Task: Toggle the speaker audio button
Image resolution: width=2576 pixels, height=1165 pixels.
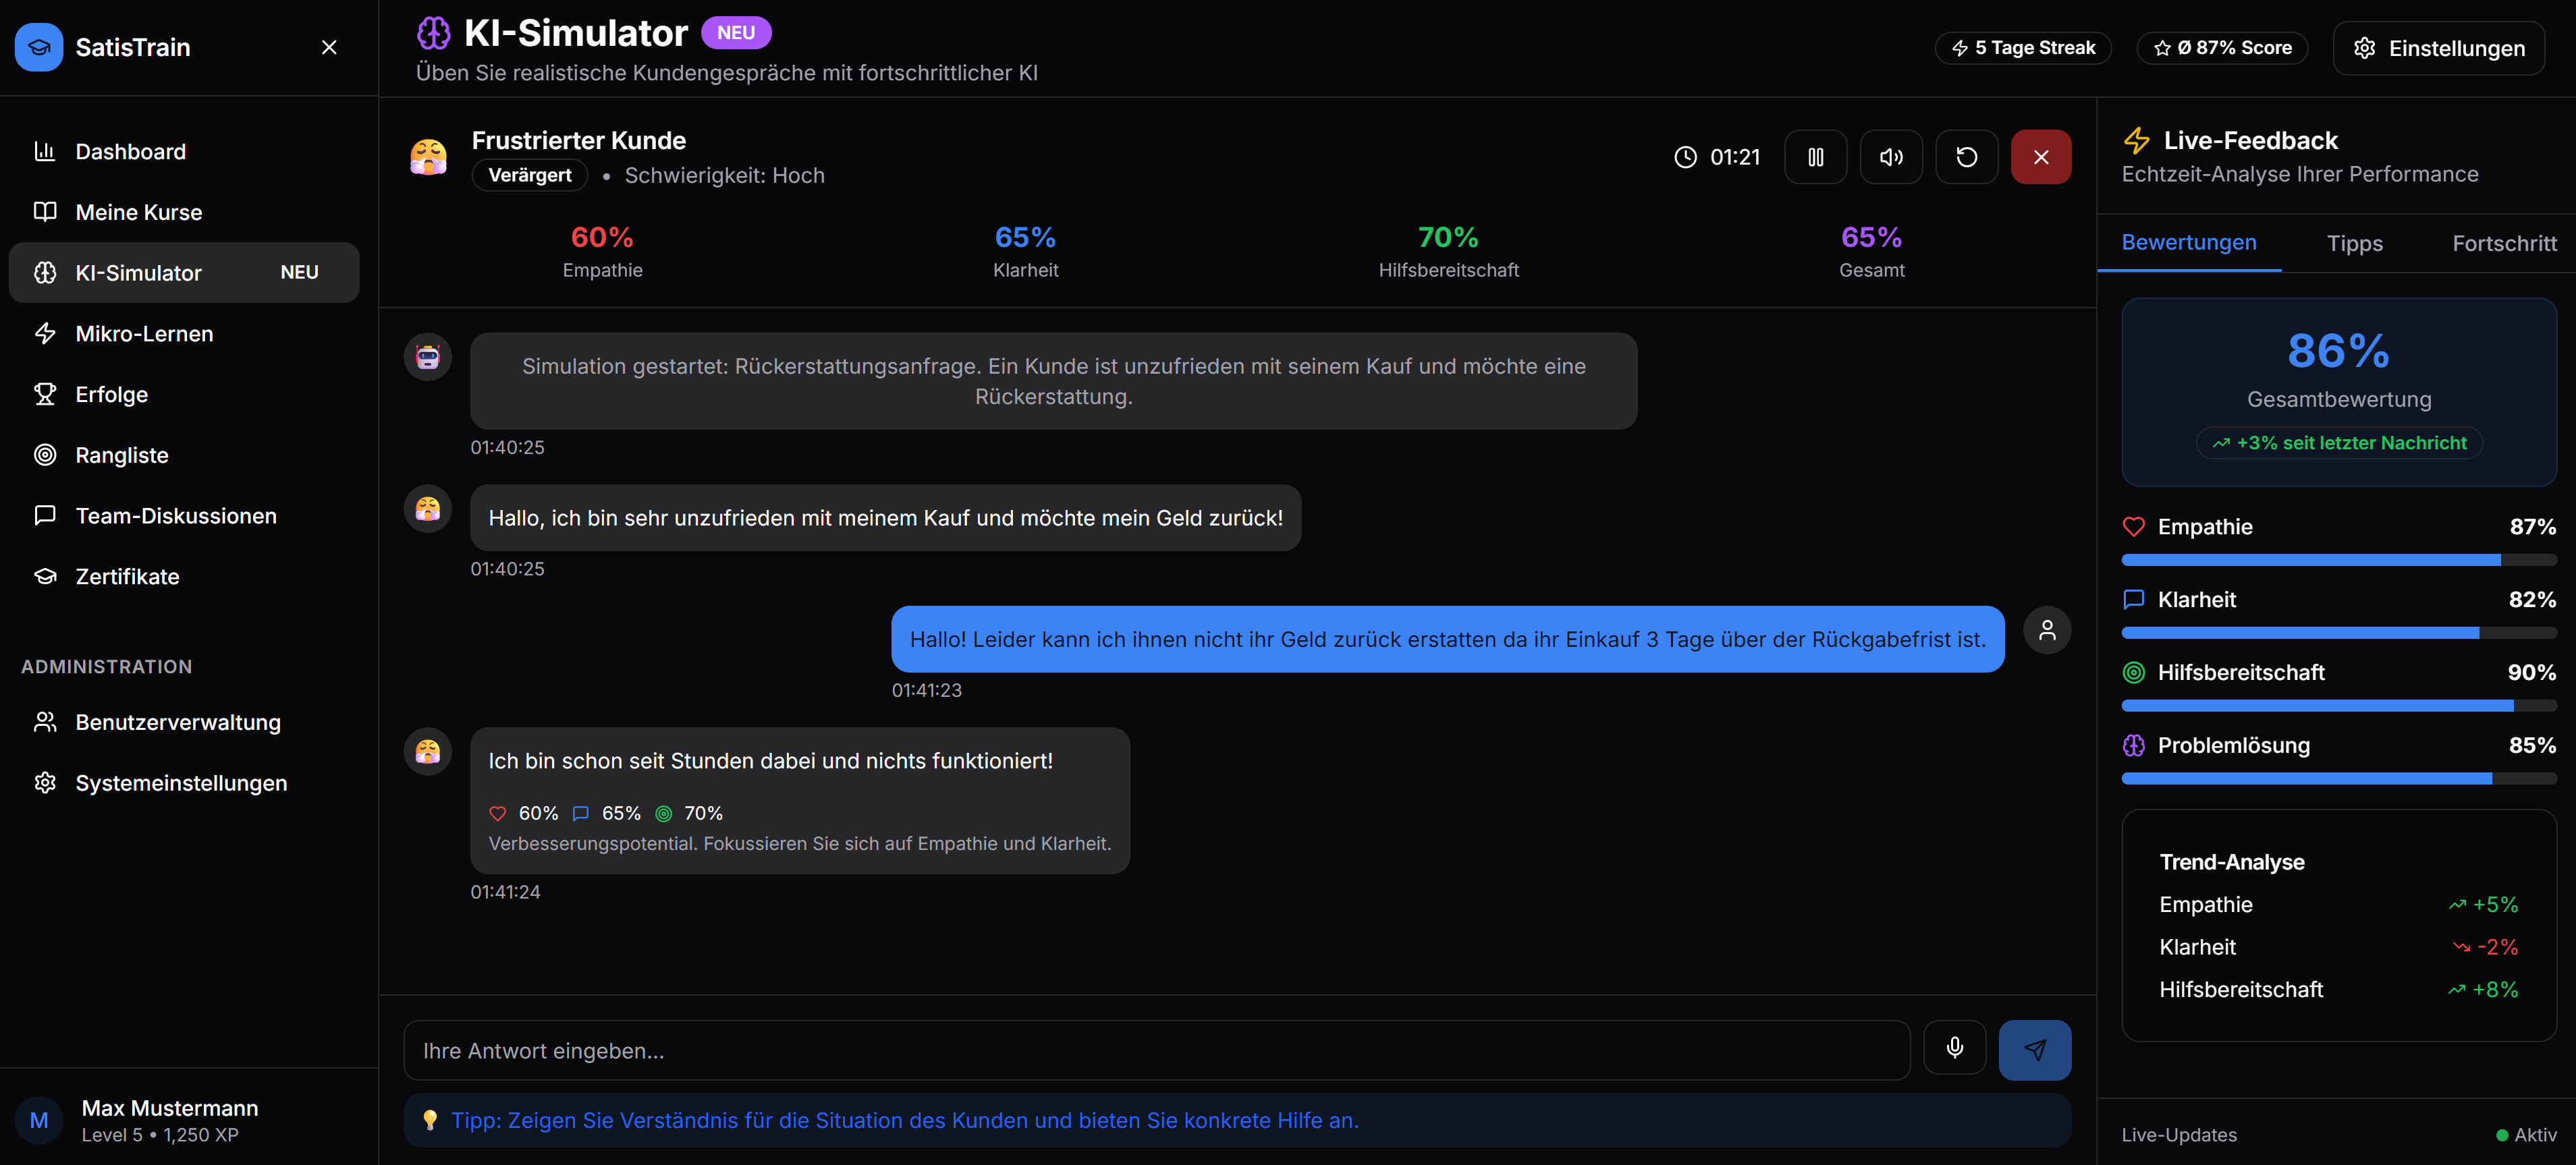Action: tap(1891, 157)
